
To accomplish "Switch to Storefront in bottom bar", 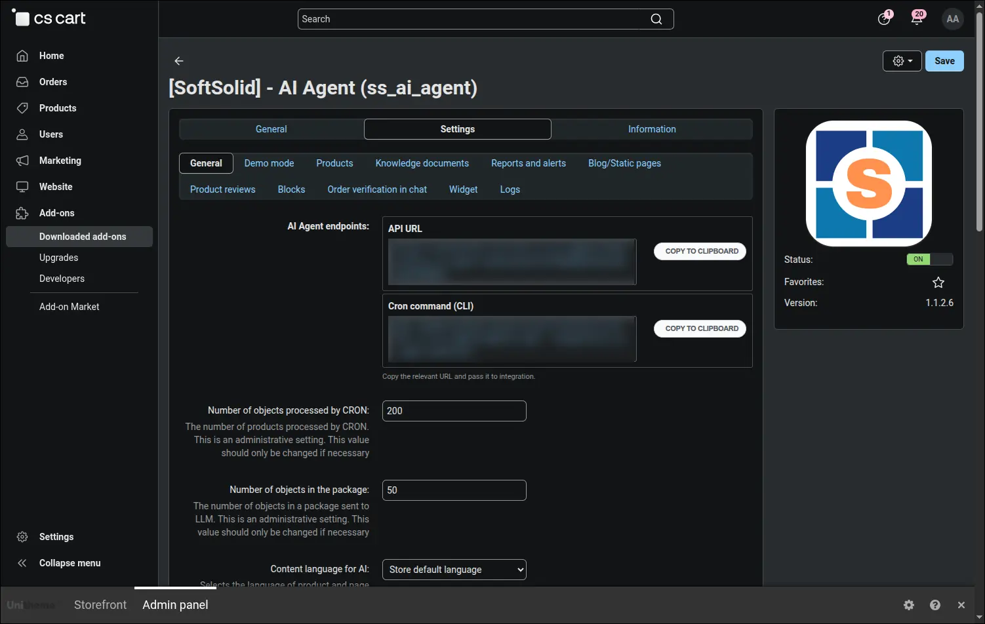I will click(x=100, y=605).
